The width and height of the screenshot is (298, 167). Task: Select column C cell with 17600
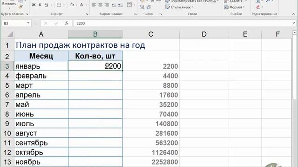click(151, 95)
